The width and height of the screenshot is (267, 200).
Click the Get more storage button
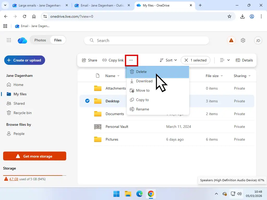coord(34,156)
